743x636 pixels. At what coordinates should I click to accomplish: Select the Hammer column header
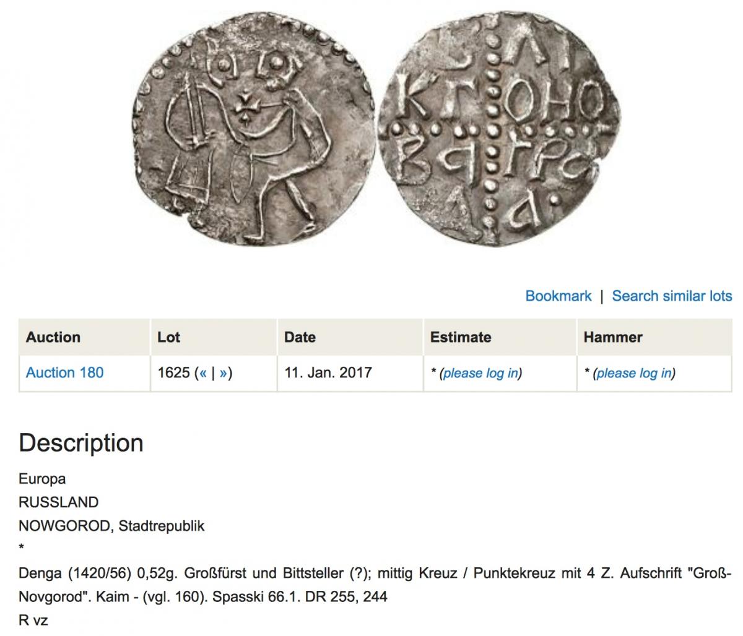pos(654,337)
